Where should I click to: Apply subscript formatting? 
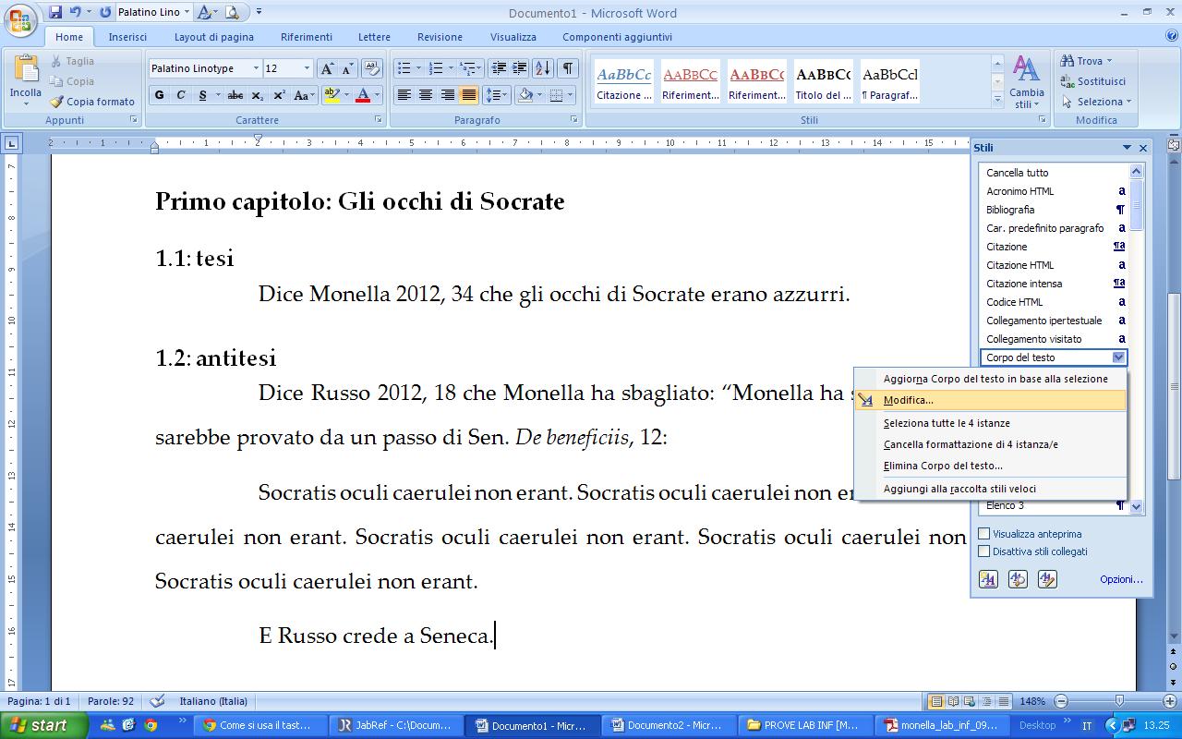[257, 95]
